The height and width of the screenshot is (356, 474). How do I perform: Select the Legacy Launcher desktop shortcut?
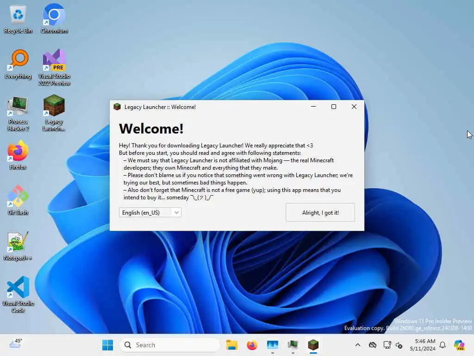(x=54, y=113)
